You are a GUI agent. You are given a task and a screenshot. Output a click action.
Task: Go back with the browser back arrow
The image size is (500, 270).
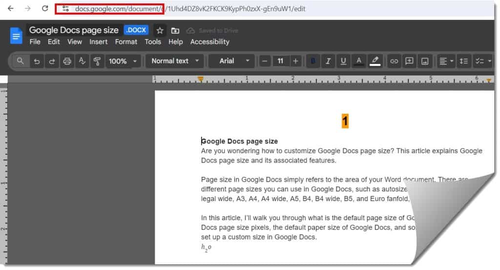pos(11,9)
